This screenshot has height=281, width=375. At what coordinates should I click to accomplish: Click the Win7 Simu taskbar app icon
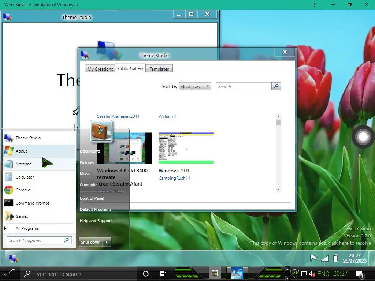coord(237,273)
